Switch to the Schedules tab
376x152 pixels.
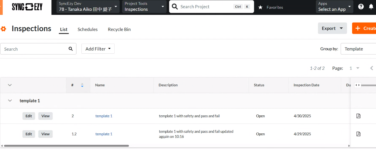point(88,29)
